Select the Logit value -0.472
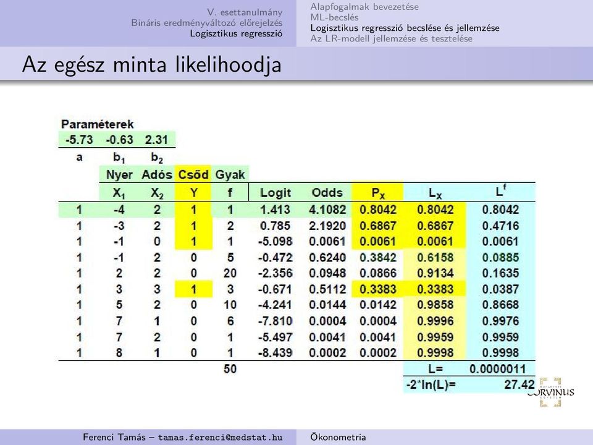Viewport: 593px width, 445px height. [x=275, y=258]
